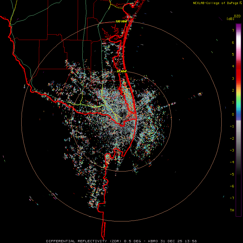Image resolution: width=243 pixels, height=243 pixels.
Task: Click the -2 value on color scale
Action: [x=232, y=139]
